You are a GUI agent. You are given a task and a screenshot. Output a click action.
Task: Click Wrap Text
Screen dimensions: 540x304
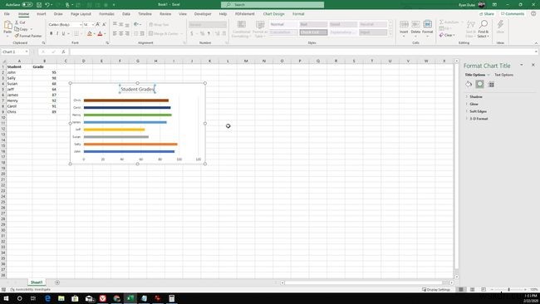pos(159,24)
